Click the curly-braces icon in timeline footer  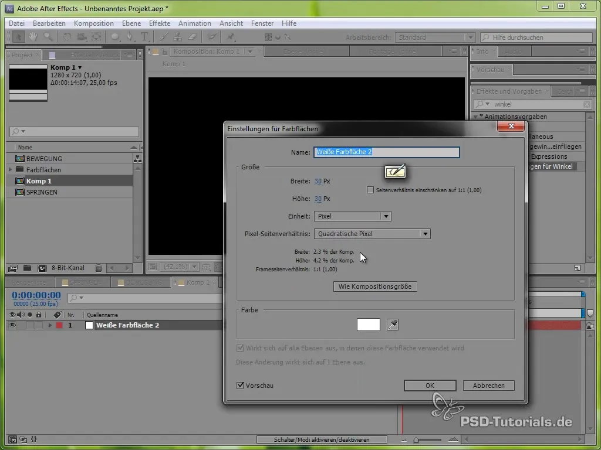[33, 439]
